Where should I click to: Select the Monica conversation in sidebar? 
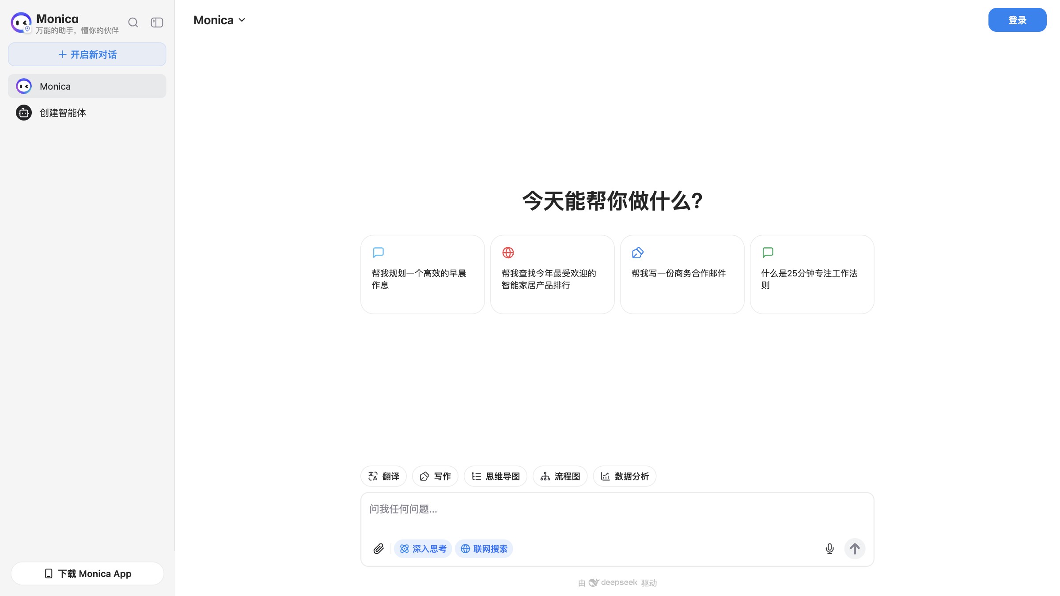87,86
